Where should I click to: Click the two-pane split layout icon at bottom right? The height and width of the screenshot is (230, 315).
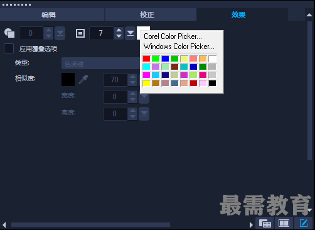284,223
